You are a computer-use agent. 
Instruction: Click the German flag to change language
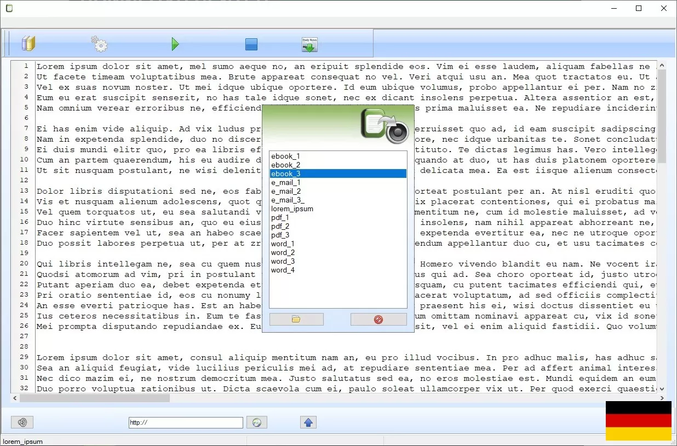(638, 421)
